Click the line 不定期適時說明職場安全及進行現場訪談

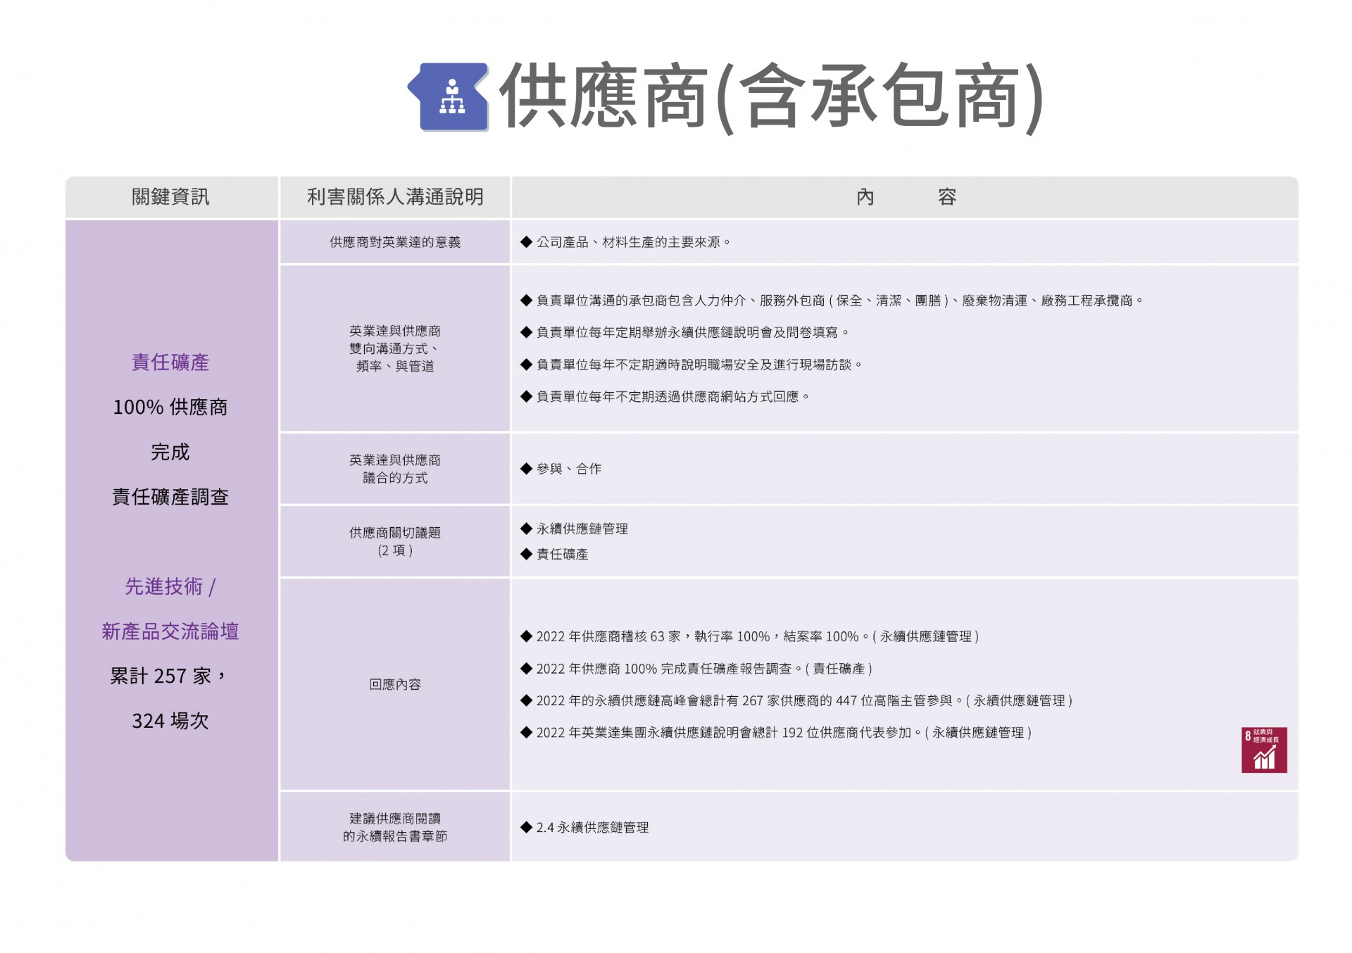coord(691,365)
